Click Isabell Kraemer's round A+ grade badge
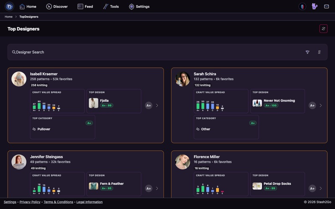The width and height of the screenshot is (335, 209). tap(149, 105)
